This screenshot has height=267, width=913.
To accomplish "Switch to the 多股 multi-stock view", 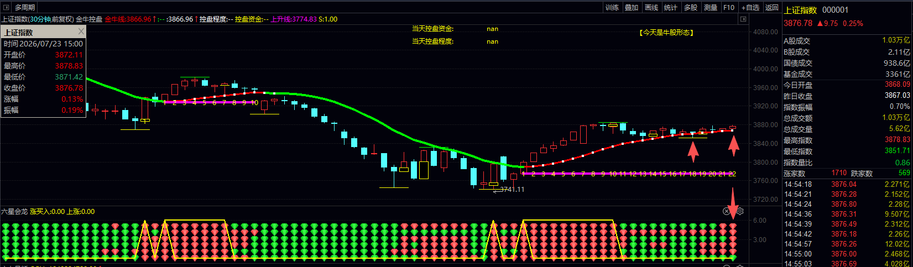I will pyautogui.click(x=691, y=7).
